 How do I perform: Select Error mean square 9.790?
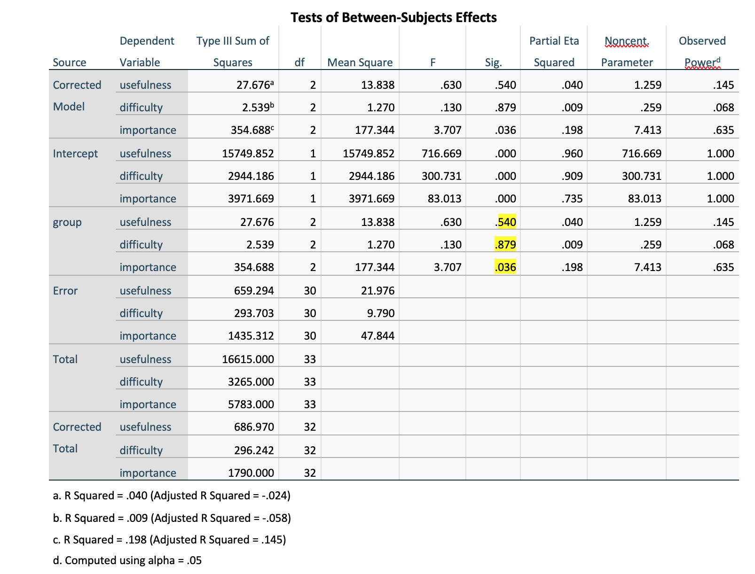tap(380, 313)
